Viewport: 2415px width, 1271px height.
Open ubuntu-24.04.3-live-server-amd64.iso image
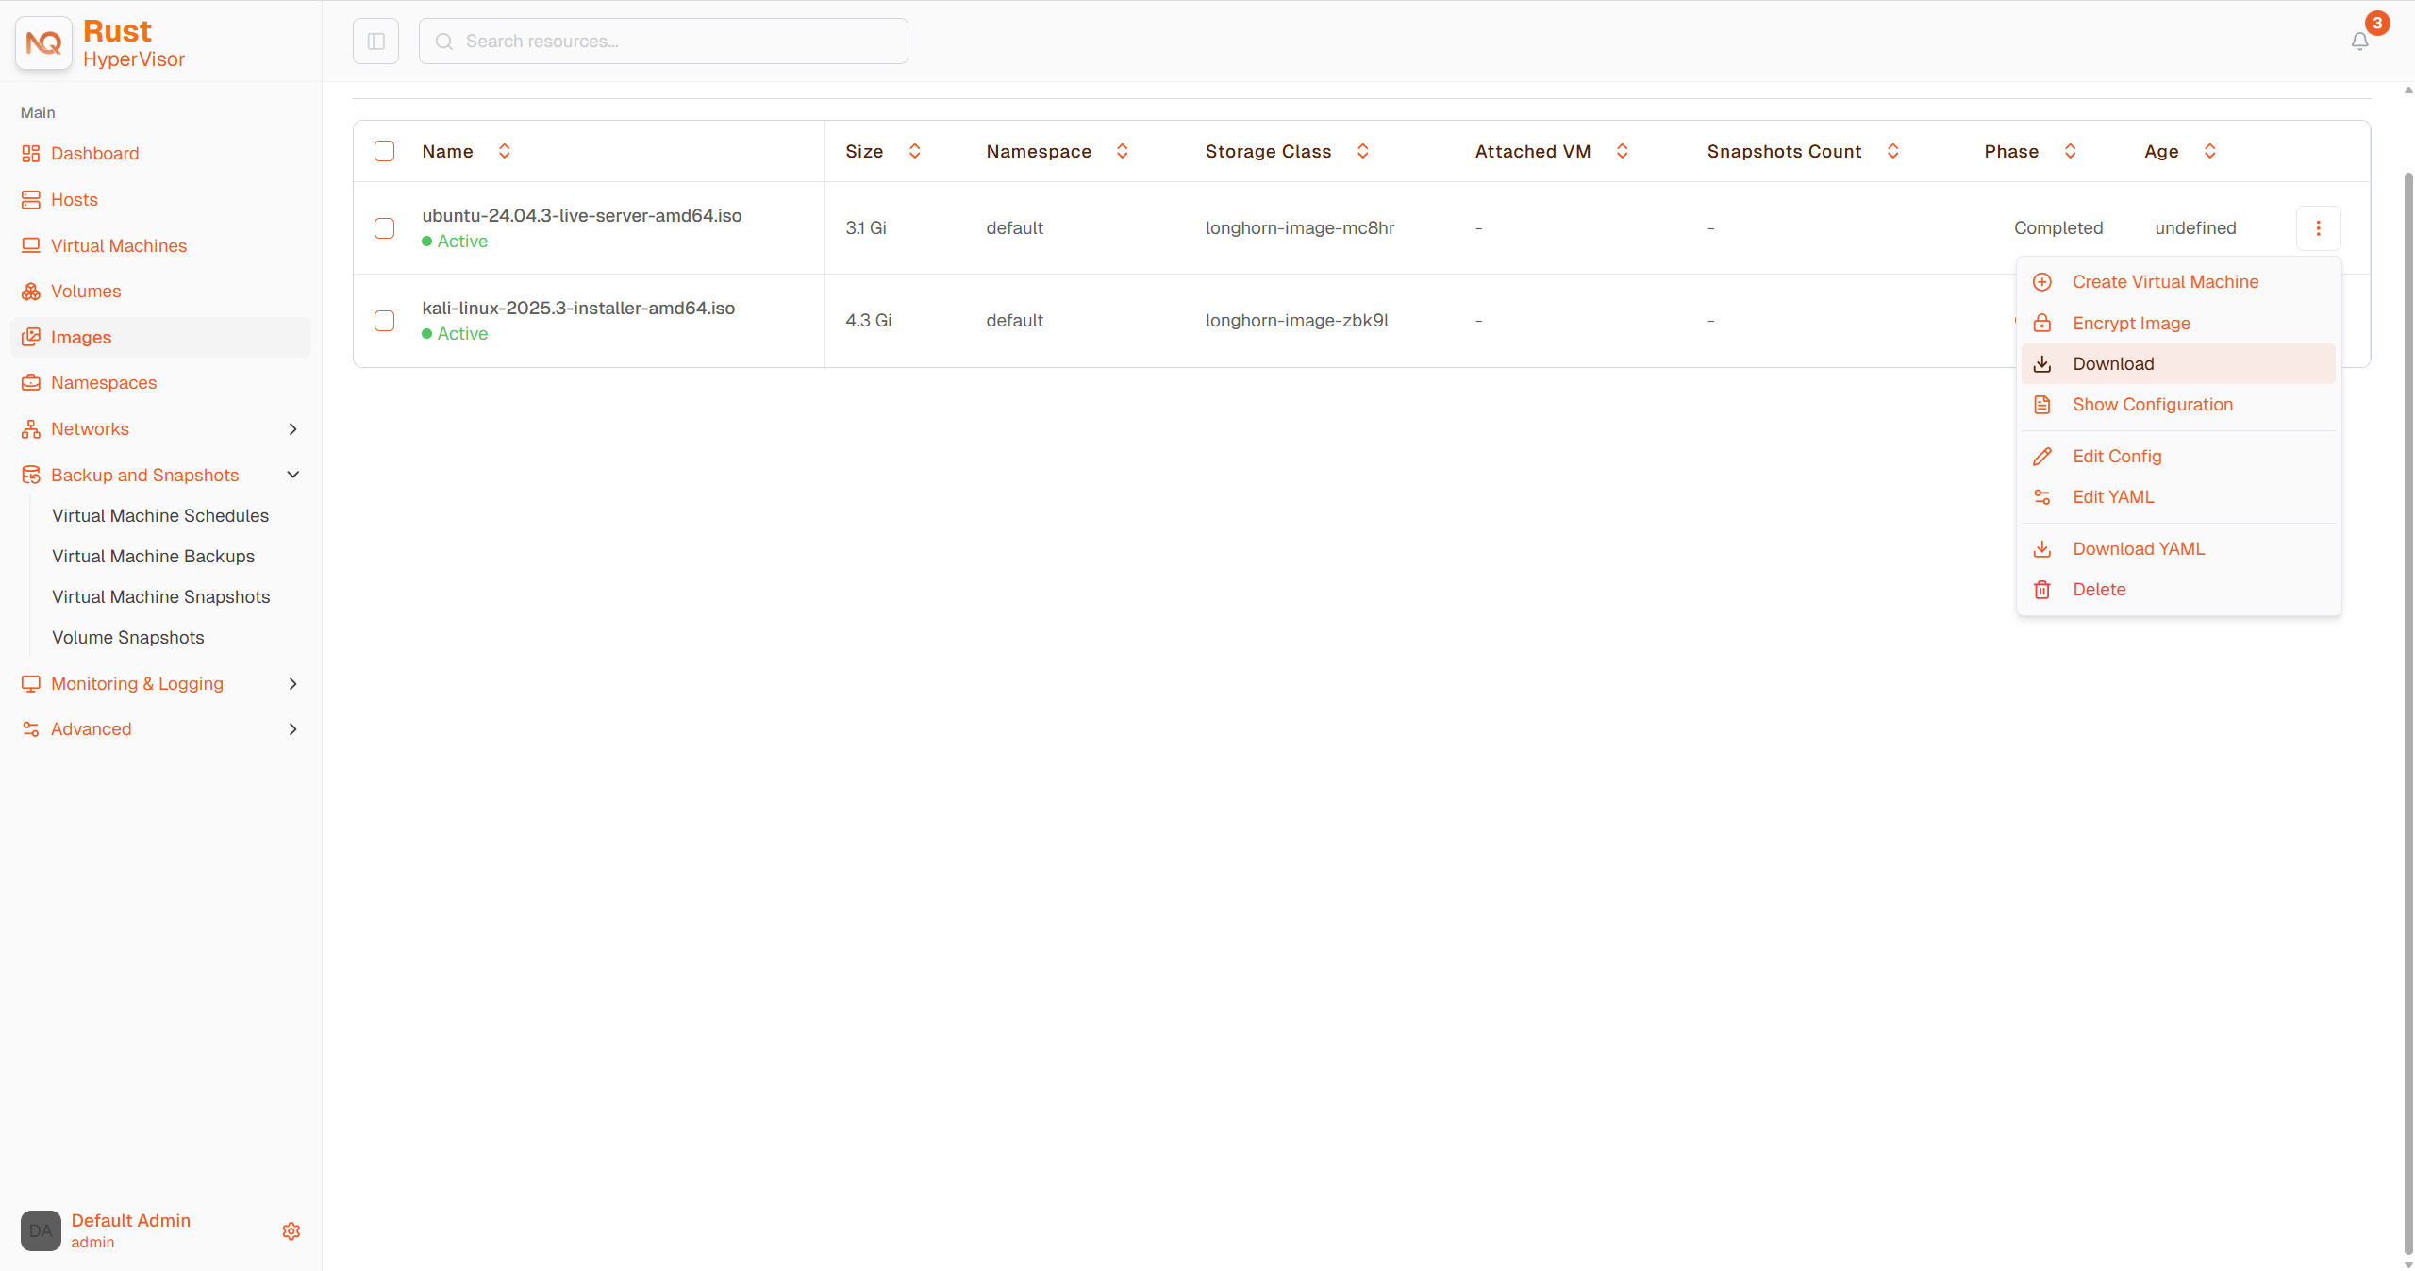pyautogui.click(x=582, y=216)
